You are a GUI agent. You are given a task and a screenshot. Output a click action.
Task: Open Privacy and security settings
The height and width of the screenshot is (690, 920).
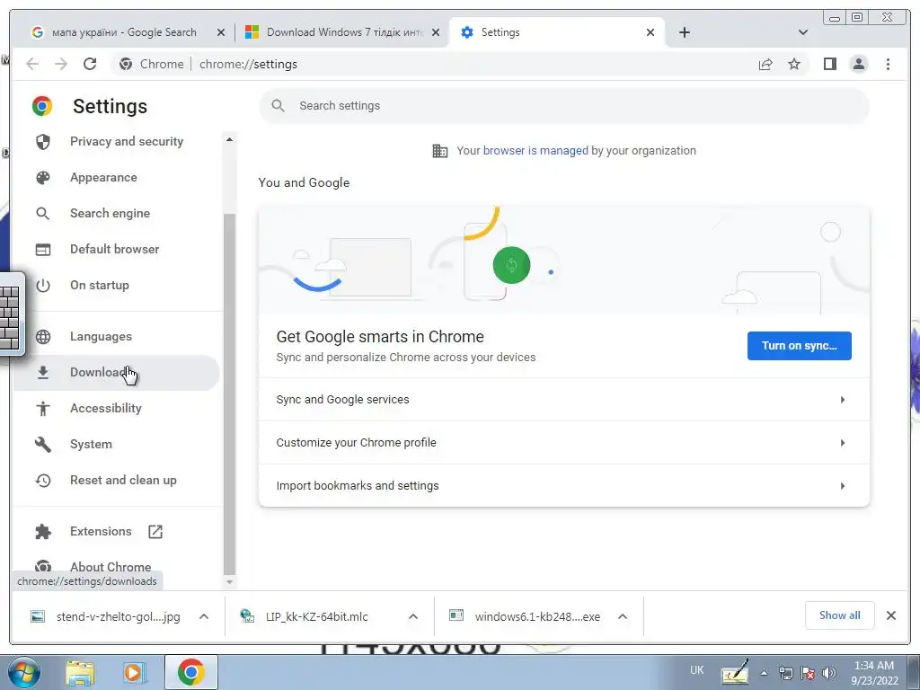[x=126, y=141]
